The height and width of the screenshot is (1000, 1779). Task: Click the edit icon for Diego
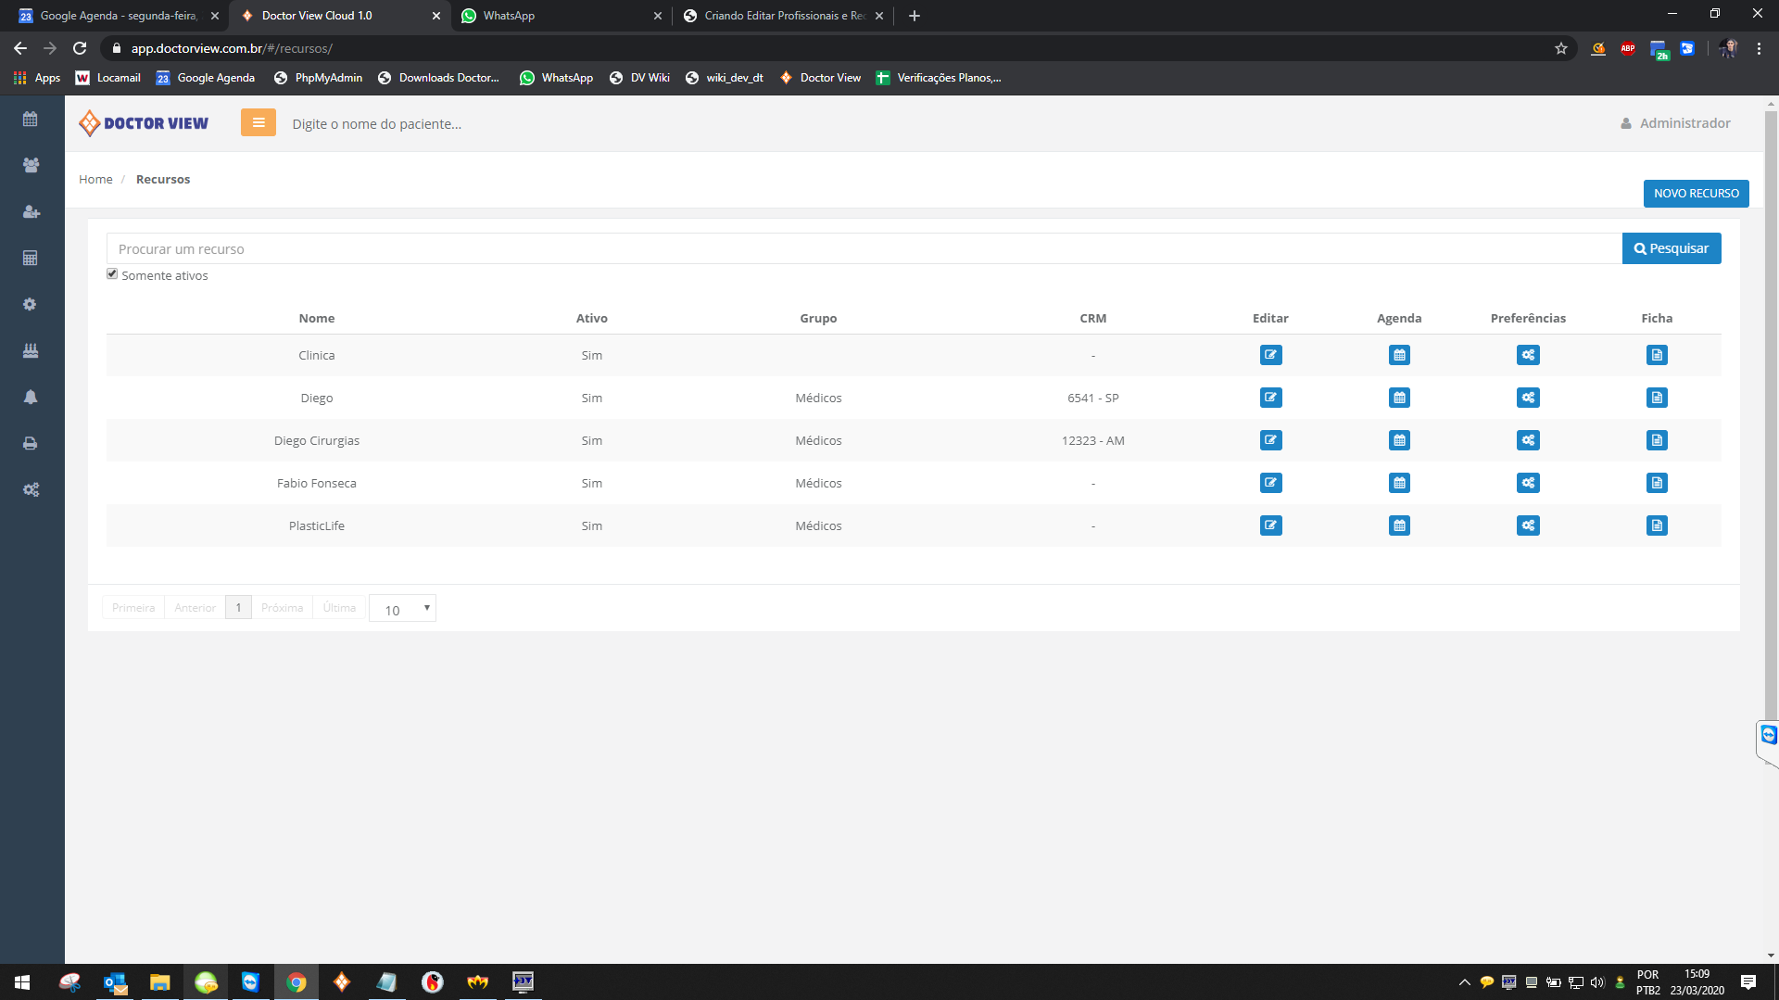point(1270,398)
